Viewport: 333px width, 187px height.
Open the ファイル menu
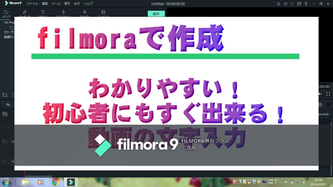point(32,4)
